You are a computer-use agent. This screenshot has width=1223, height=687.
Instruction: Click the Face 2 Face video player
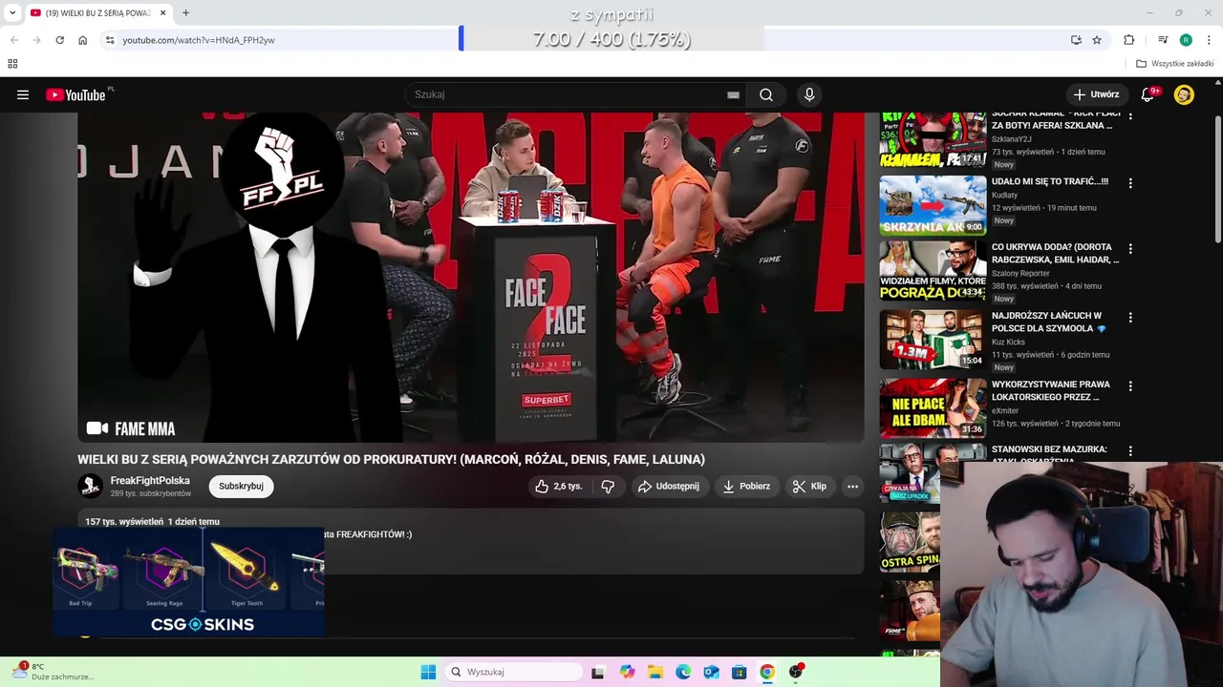pyautogui.click(x=471, y=278)
